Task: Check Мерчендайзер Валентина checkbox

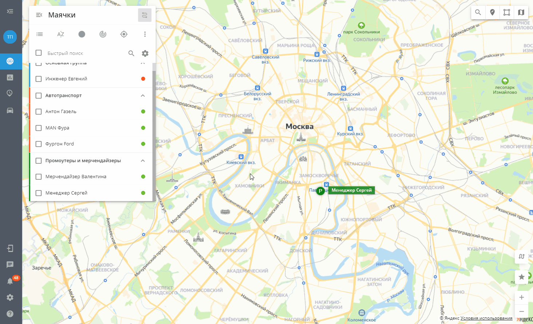Action: coord(39,177)
